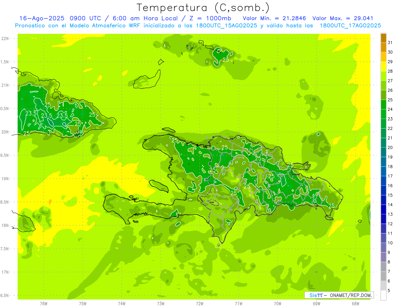
Task: Click the gray legend swatch between 6 and 7
Action: pos(383,276)
